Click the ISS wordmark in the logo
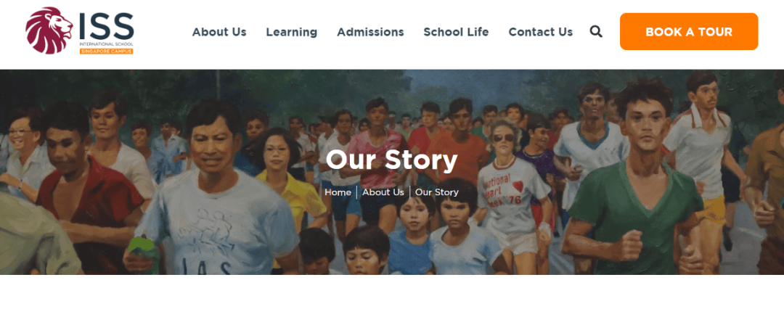Viewport: 784px width, 325px height. 107,26
